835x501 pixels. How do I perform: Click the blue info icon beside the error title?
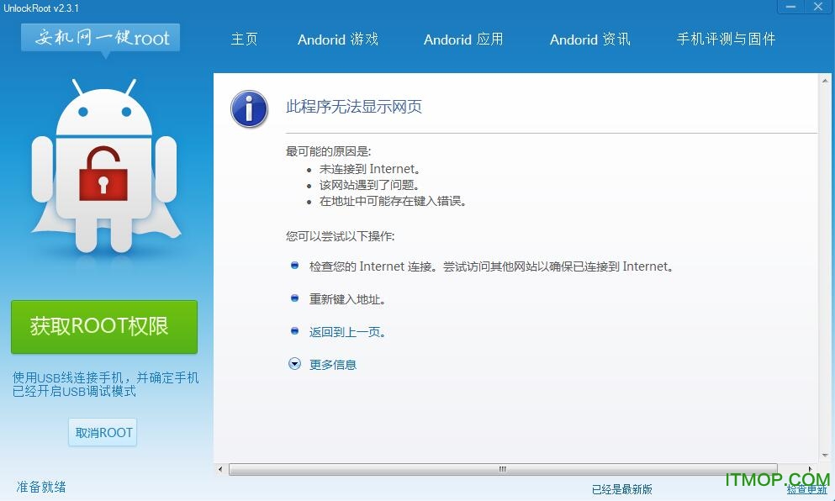[249, 108]
